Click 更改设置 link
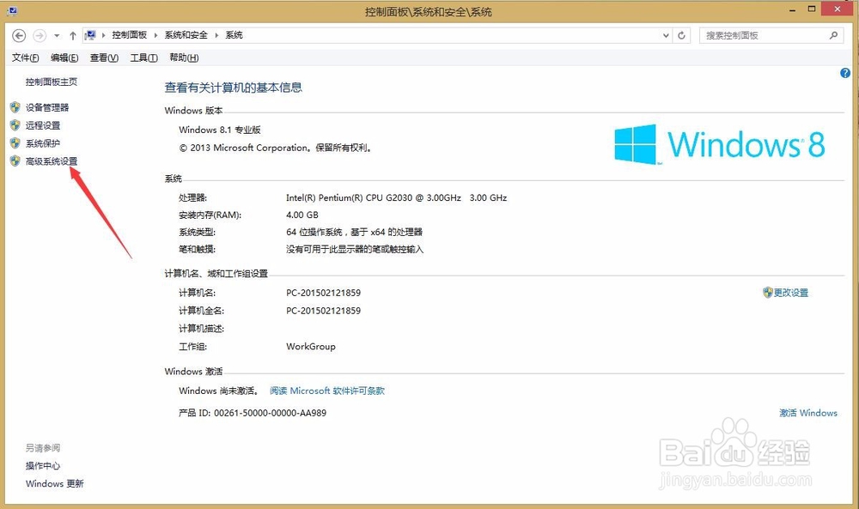This screenshot has height=509, width=859. pyautogui.click(x=791, y=293)
